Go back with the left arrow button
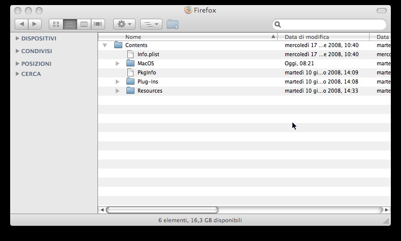401x241 pixels. point(21,24)
